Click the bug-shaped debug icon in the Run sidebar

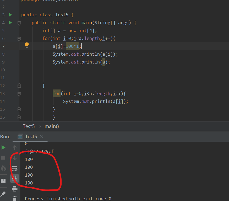pyautogui.click(x=3, y=168)
